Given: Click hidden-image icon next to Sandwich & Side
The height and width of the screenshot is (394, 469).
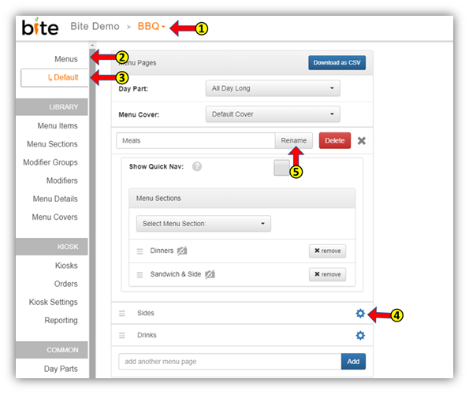Looking at the screenshot, I should 210,274.
